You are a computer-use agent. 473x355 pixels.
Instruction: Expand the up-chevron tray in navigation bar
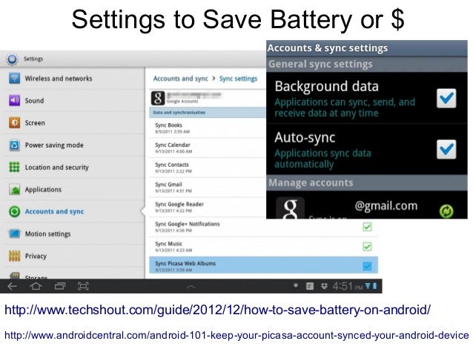tap(191, 287)
